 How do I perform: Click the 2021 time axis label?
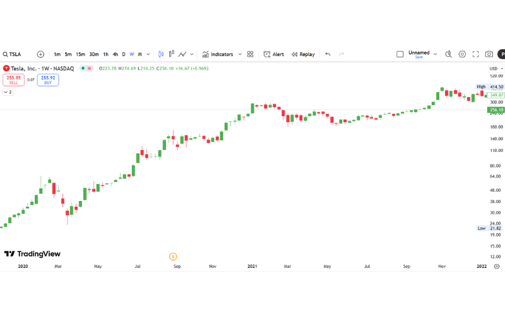(252, 267)
